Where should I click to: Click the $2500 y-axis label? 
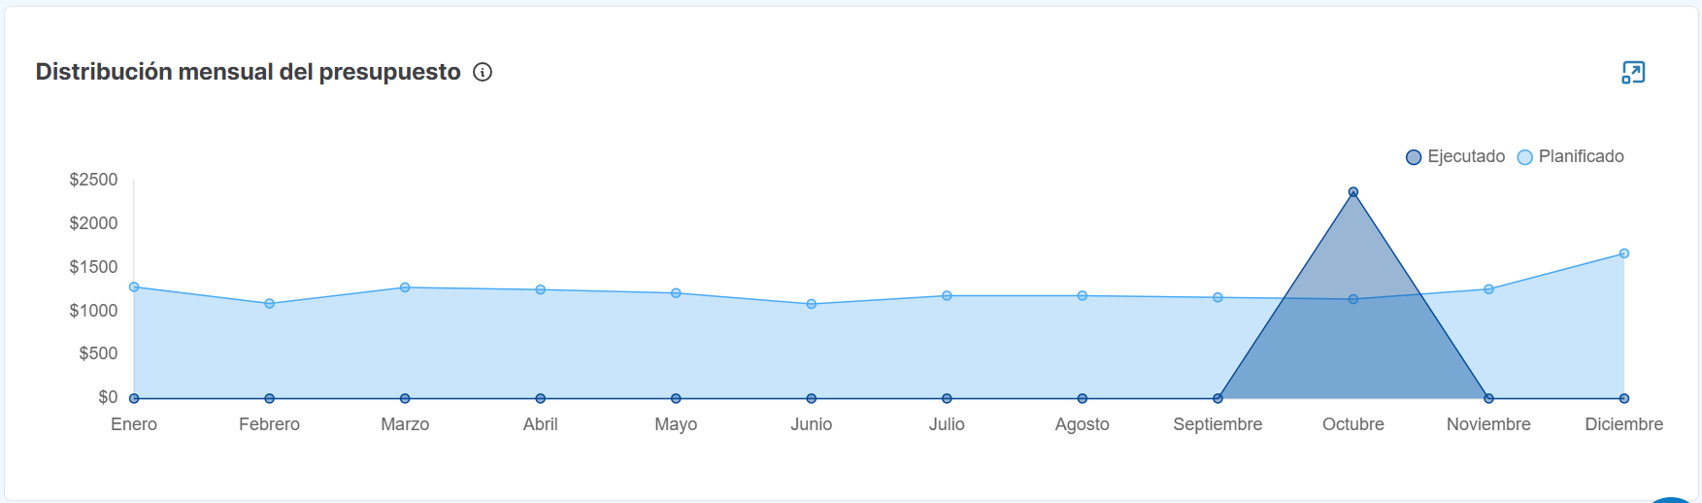(93, 180)
